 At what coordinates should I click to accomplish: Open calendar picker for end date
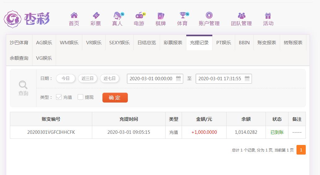[x=247, y=78]
